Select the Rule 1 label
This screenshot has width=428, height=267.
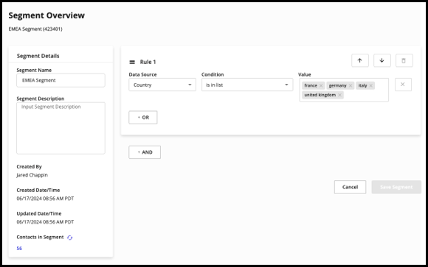[x=148, y=62]
